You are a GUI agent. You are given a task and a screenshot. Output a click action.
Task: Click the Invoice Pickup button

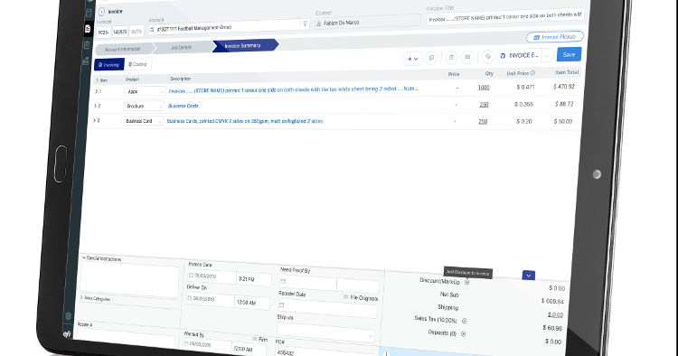(555, 37)
